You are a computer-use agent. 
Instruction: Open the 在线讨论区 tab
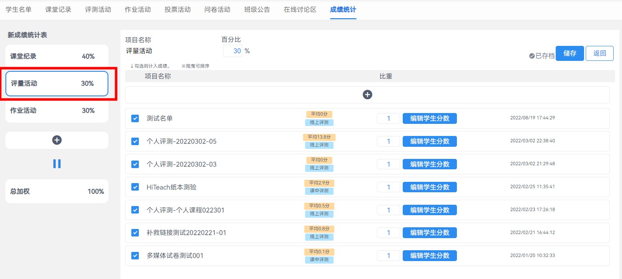coord(300,10)
